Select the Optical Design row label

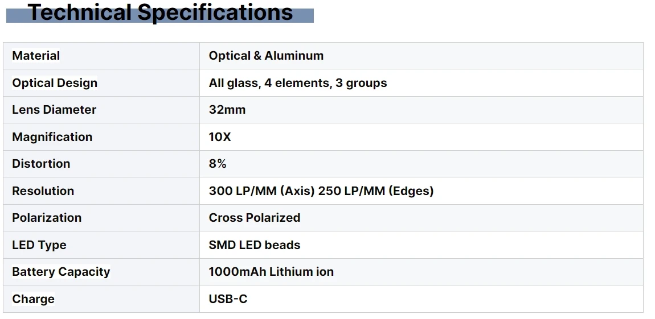(x=55, y=83)
